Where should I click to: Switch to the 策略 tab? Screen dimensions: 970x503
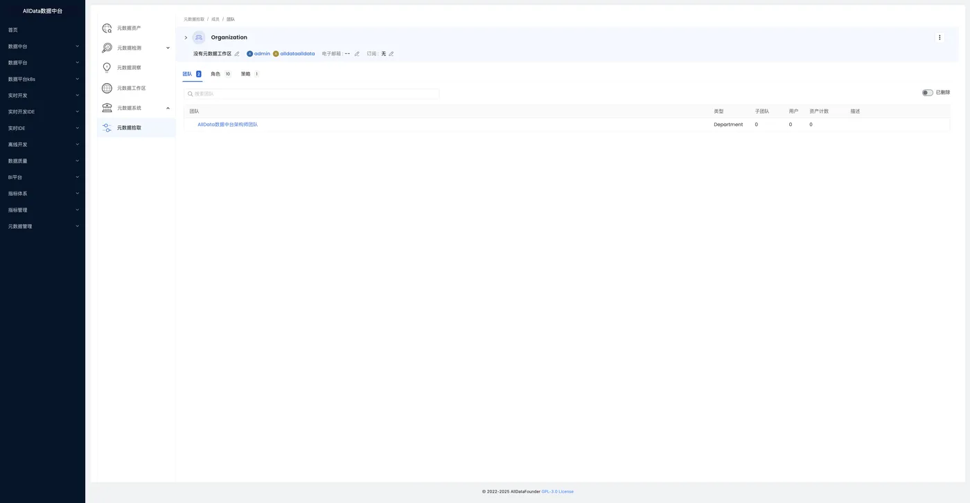click(x=250, y=74)
